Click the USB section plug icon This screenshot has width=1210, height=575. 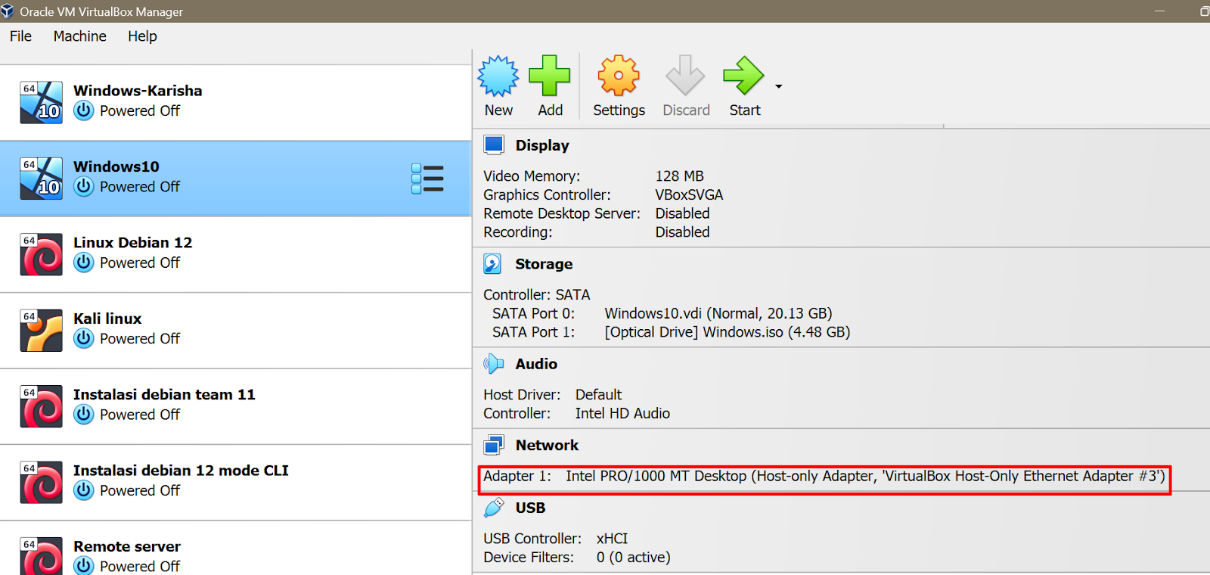coord(493,508)
